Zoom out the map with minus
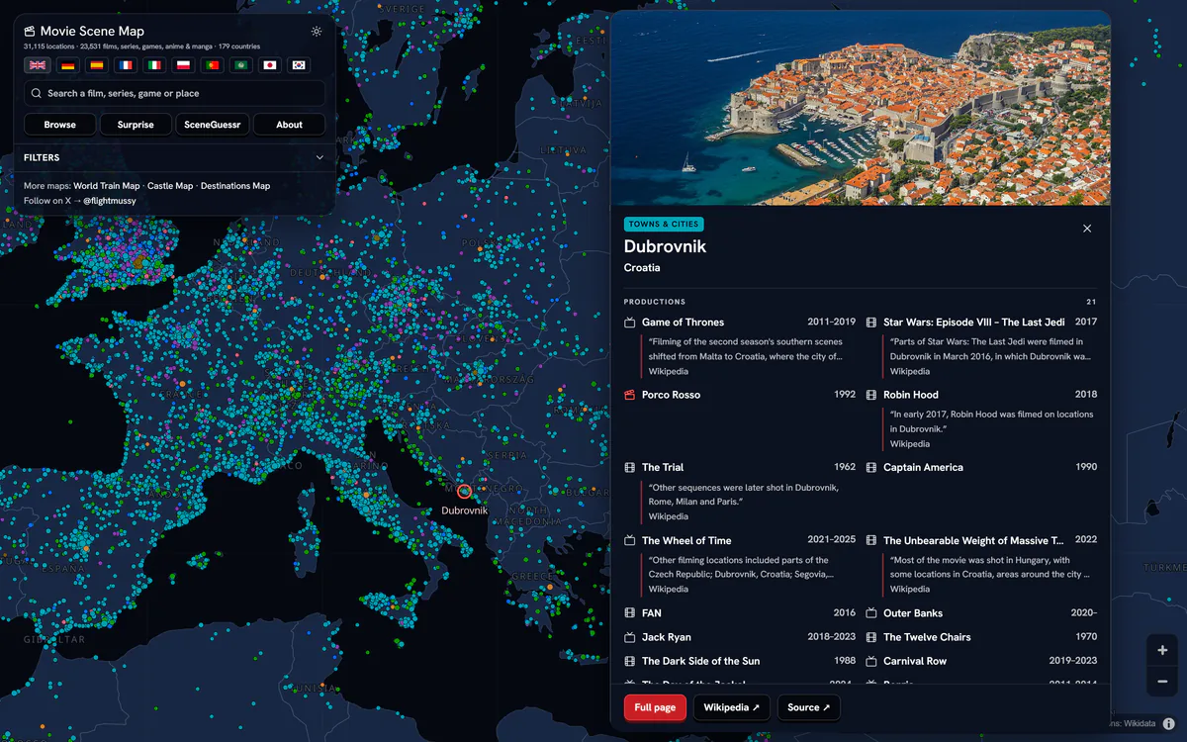 tap(1162, 682)
